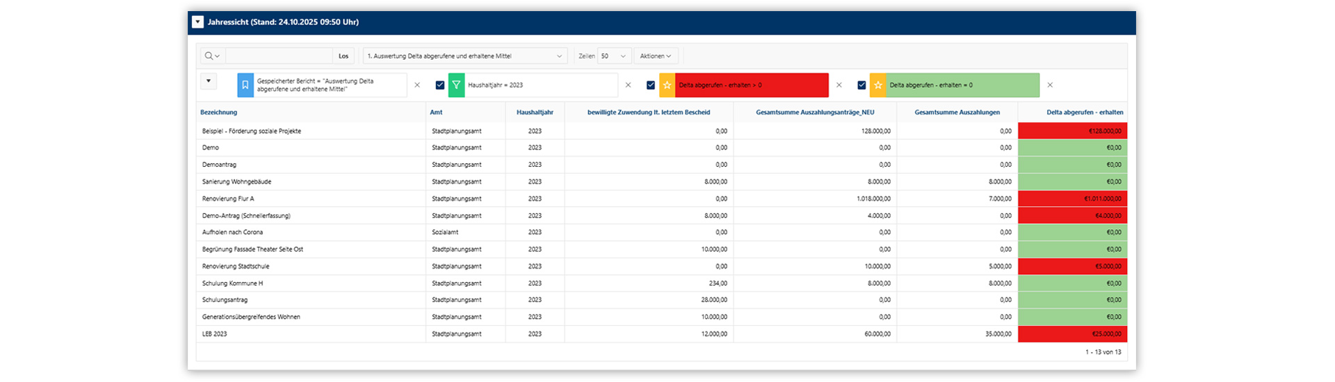Disable the green Delta = 0 highlight
Viewport: 1335px width, 382px height.
(x=861, y=85)
